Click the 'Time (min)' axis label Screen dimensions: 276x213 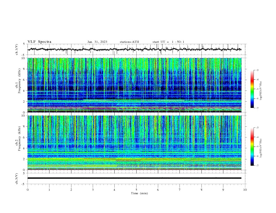(x=139, y=193)
